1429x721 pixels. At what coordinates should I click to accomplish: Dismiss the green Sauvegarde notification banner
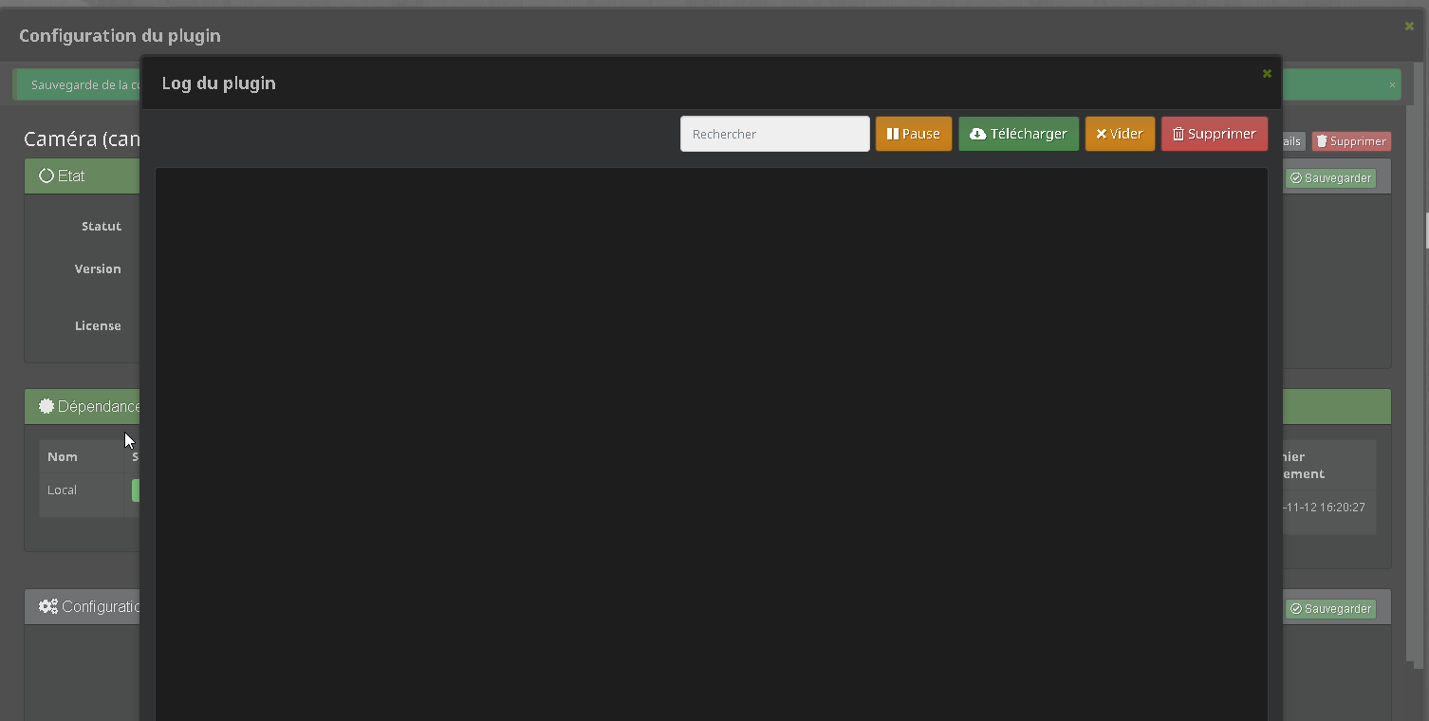(1392, 84)
